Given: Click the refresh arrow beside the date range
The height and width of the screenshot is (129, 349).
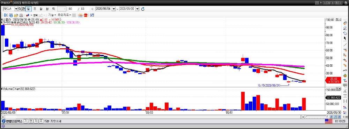Looking at the screenshot, I should click(x=143, y=9).
